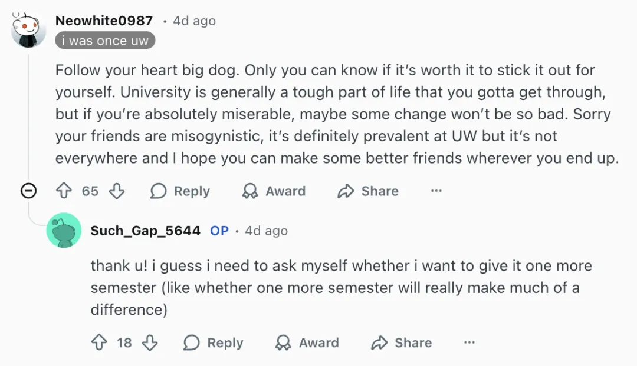Image resolution: width=637 pixels, height=366 pixels.
Task: Click Neowhite0987's snoo avatar
Action: click(x=28, y=31)
